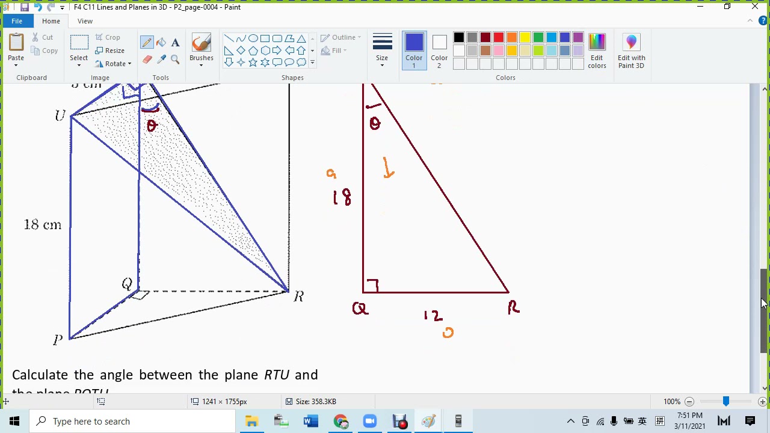Choose the Line shape
770x433 pixels.
[229, 38]
